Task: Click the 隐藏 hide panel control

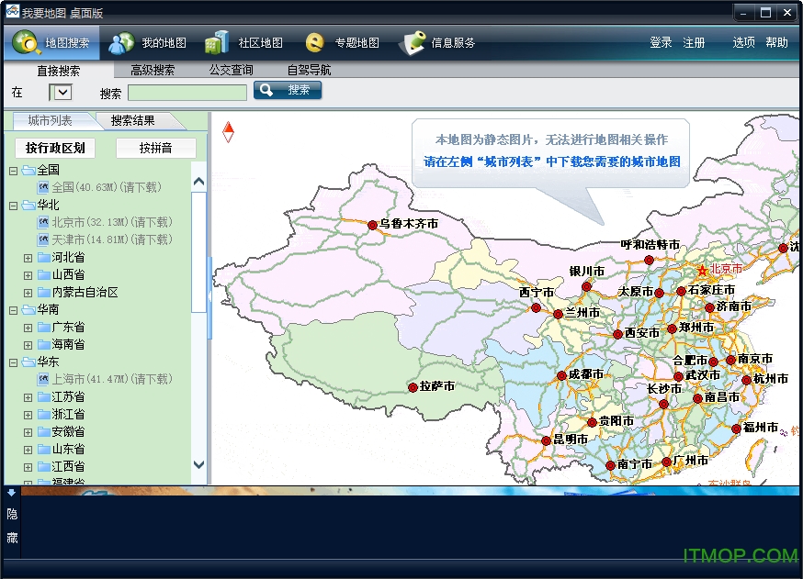Action: [x=12, y=525]
